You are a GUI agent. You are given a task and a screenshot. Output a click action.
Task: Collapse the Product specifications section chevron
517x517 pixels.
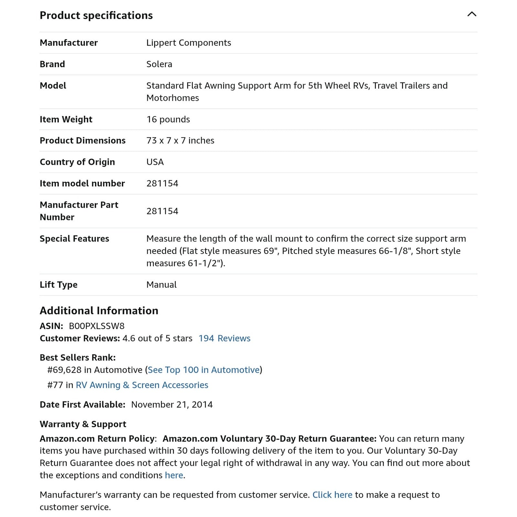[x=472, y=14]
